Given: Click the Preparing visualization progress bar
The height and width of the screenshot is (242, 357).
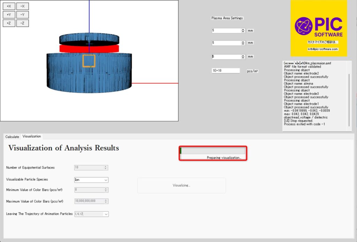Looking at the screenshot, I should click(213, 151).
